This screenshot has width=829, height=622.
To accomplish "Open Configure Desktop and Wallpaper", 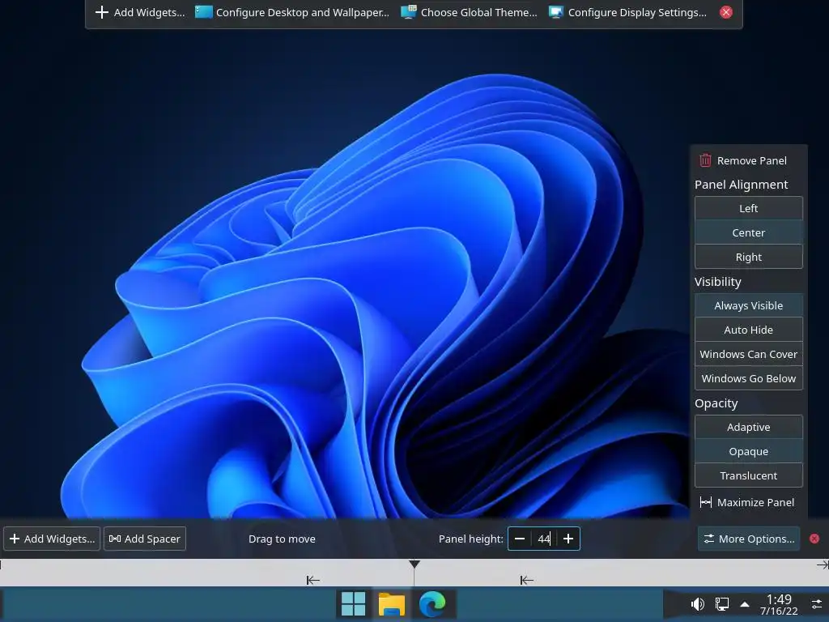I will pos(291,12).
